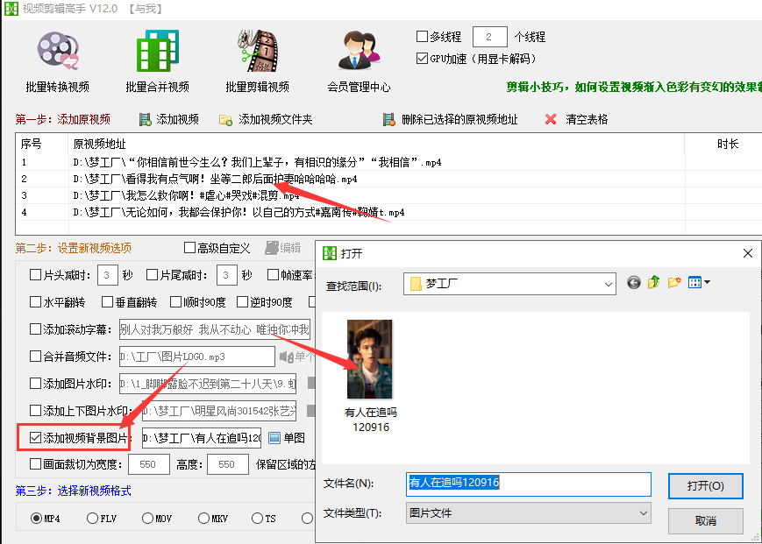Enable 水平翻转 checkbox
The height and width of the screenshot is (544, 762).
(x=35, y=302)
